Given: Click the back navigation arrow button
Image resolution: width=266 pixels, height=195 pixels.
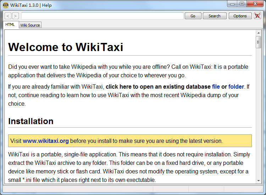Looking at the screenshot, I should (8, 16).
